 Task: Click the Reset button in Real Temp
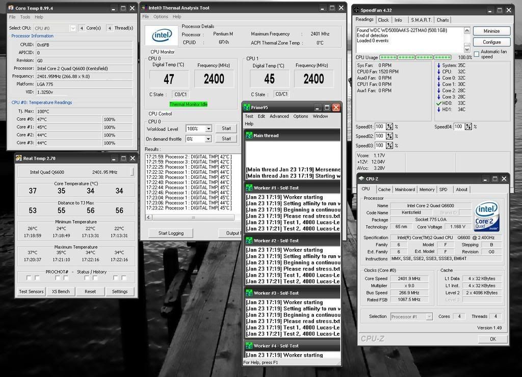pyautogui.click(x=90, y=291)
